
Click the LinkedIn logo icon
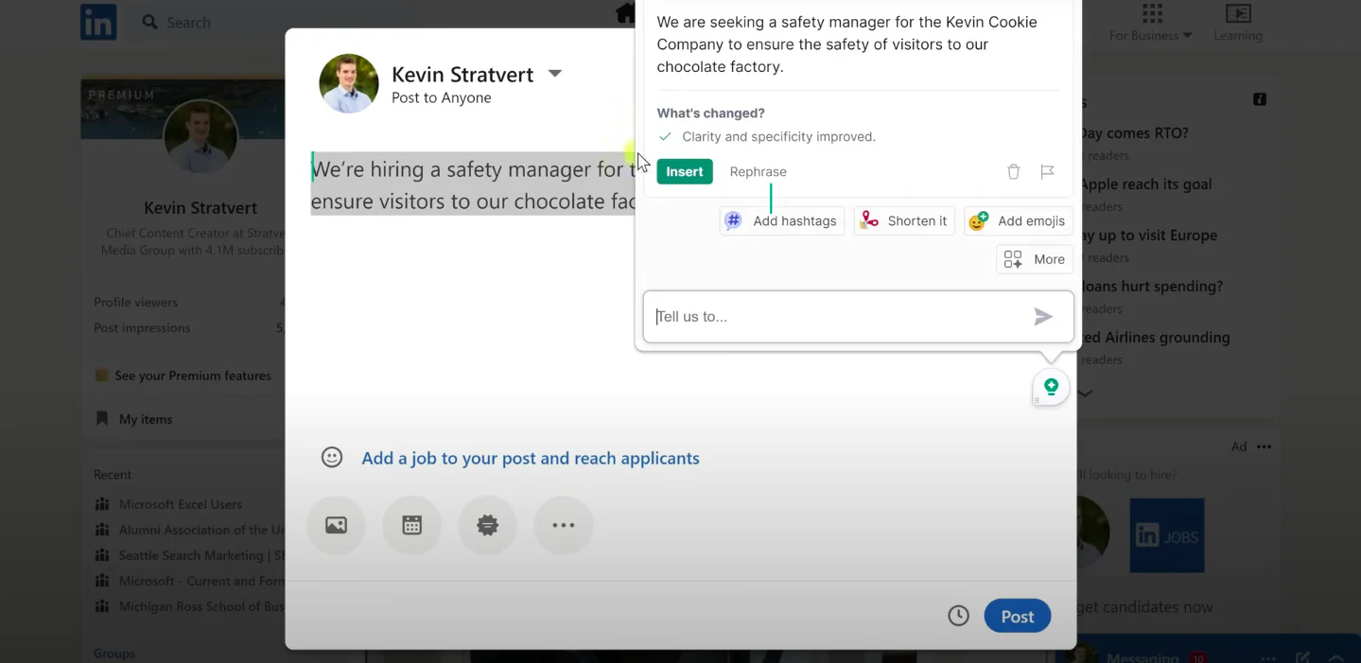(98, 22)
